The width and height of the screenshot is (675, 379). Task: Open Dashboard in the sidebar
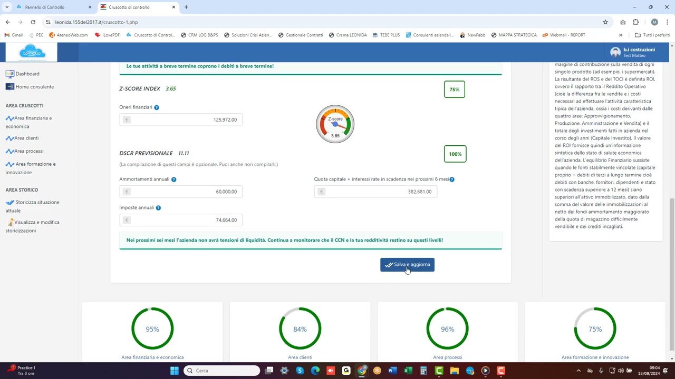pyautogui.click(x=27, y=74)
